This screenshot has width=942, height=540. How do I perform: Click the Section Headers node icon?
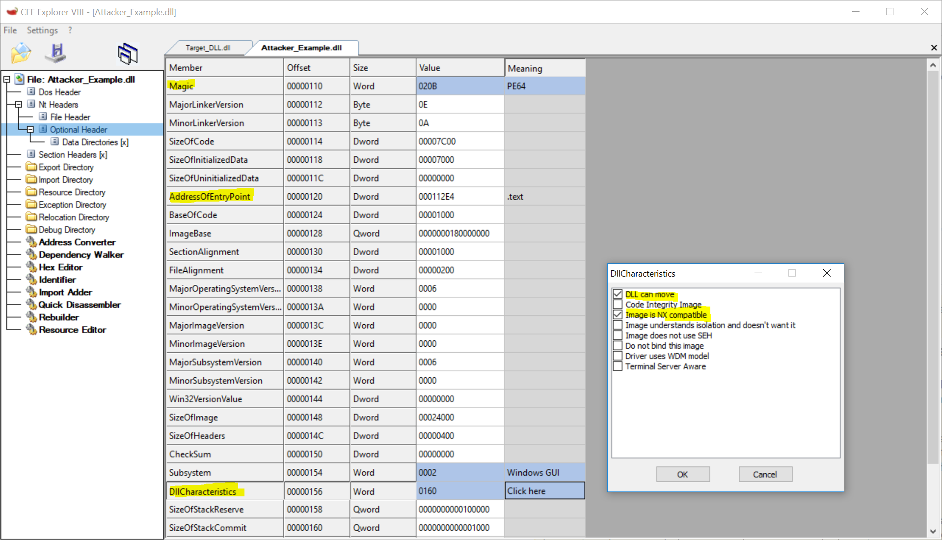31,154
